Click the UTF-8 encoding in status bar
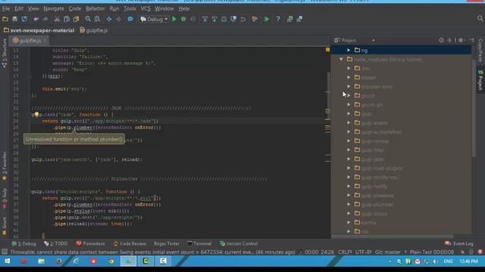Screen dimensions: 485x272 point(363,252)
